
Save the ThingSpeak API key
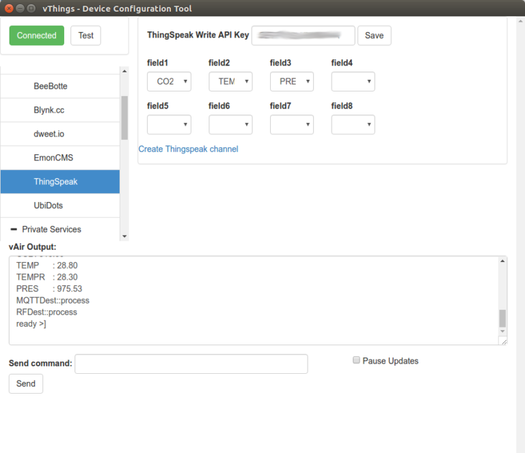(x=374, y=35)
